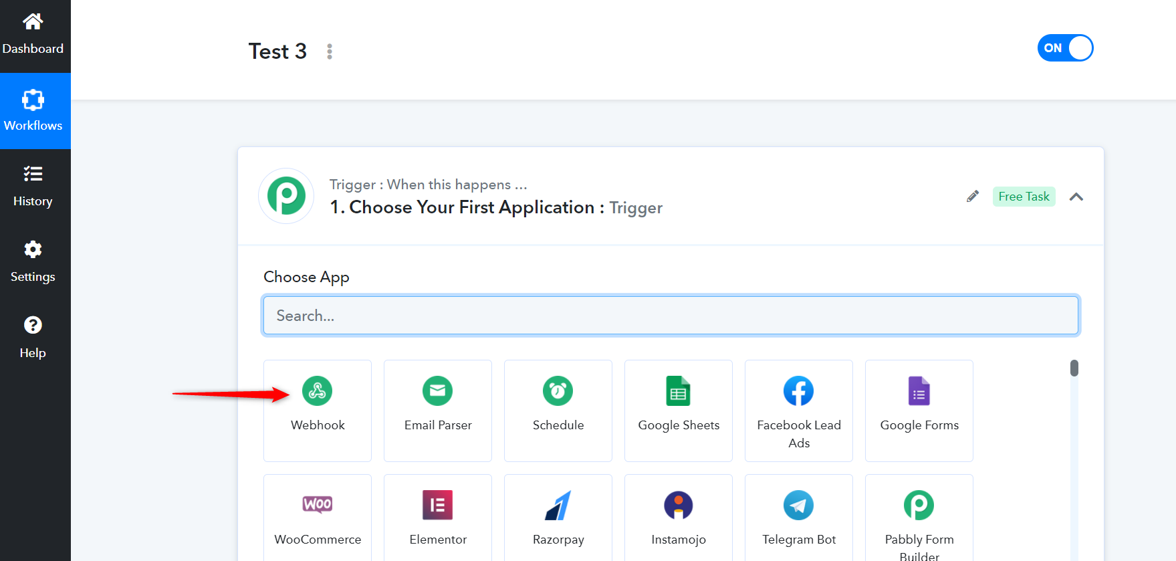Click the 'Trigger : When this happens' text
The width and height of the screenshot is (1176, 561).
428,185
